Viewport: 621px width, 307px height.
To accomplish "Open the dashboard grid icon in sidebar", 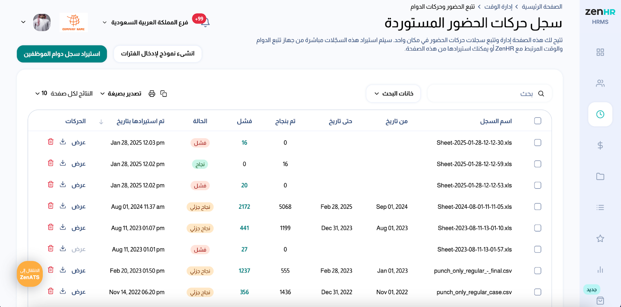I will point(600,52).
